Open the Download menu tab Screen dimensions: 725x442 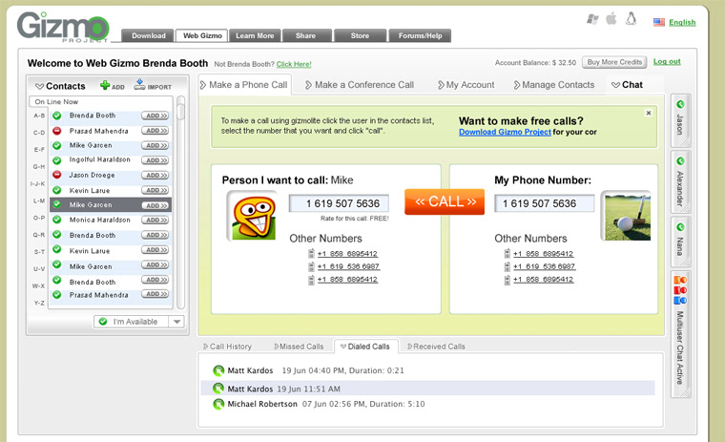[148, 35]
